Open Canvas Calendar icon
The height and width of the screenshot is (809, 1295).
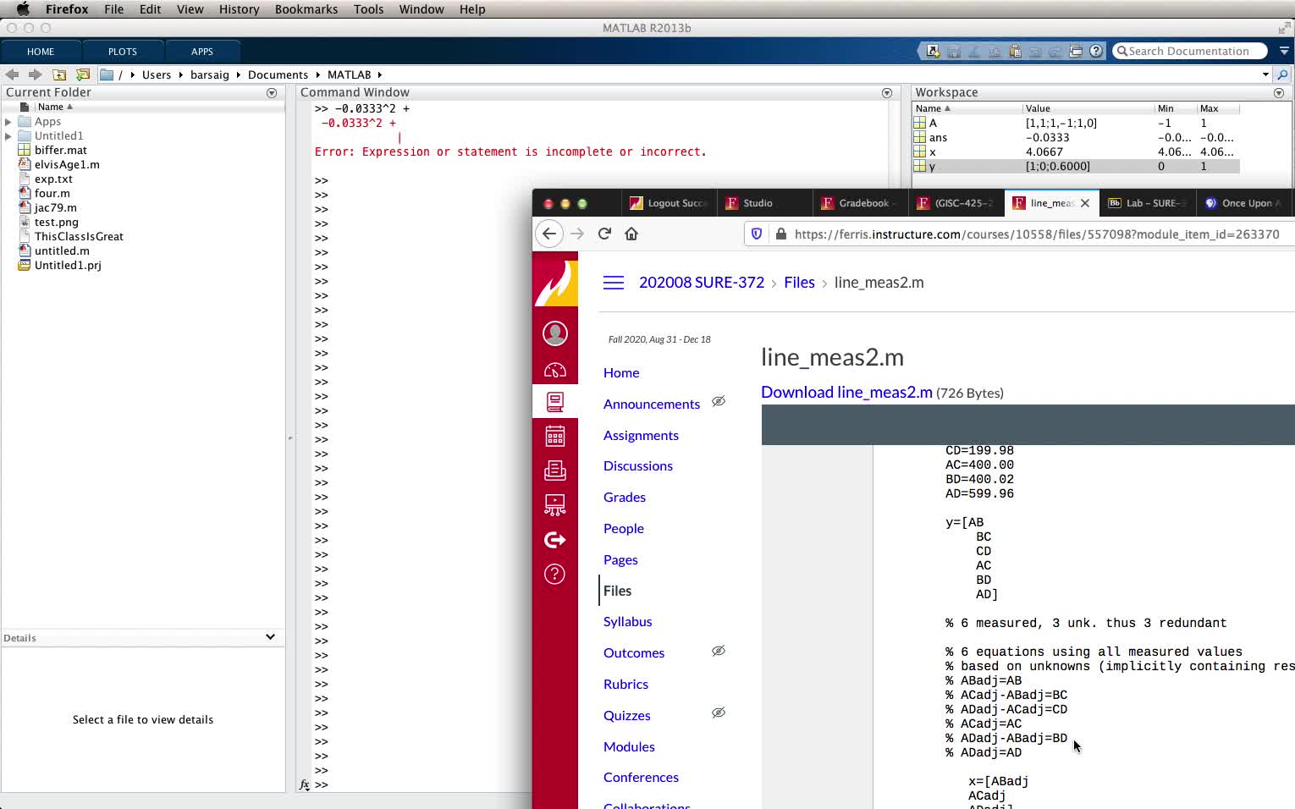[555, 436]
